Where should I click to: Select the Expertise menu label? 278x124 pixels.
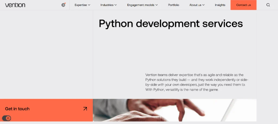pyautogui.click(x=81, y=5)
